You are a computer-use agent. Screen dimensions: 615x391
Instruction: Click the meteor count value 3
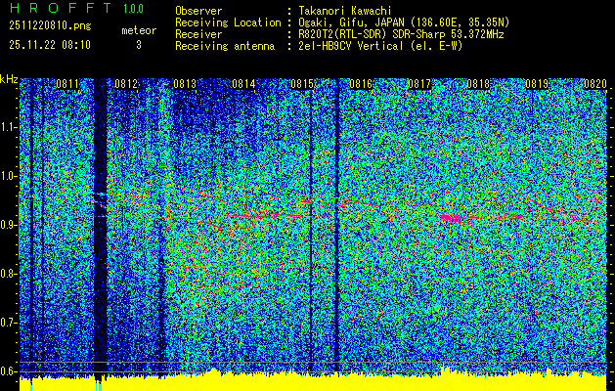point(139,46)
